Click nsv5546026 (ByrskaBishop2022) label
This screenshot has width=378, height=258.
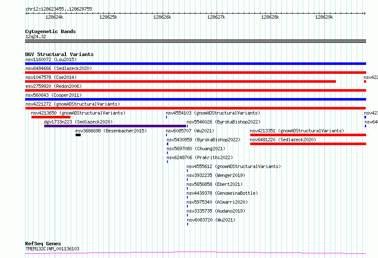point(223,122)
